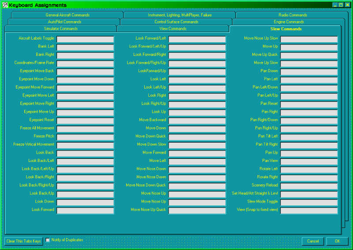Select the Bank Left key field
Image resolution: width=353 pixels, height=250 pixels.
click(x=85, y=47)
